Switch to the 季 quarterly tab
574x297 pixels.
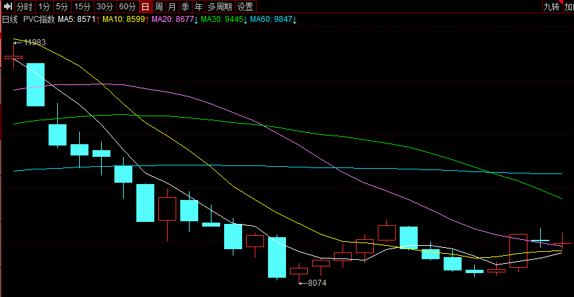(x=186, y=6)
